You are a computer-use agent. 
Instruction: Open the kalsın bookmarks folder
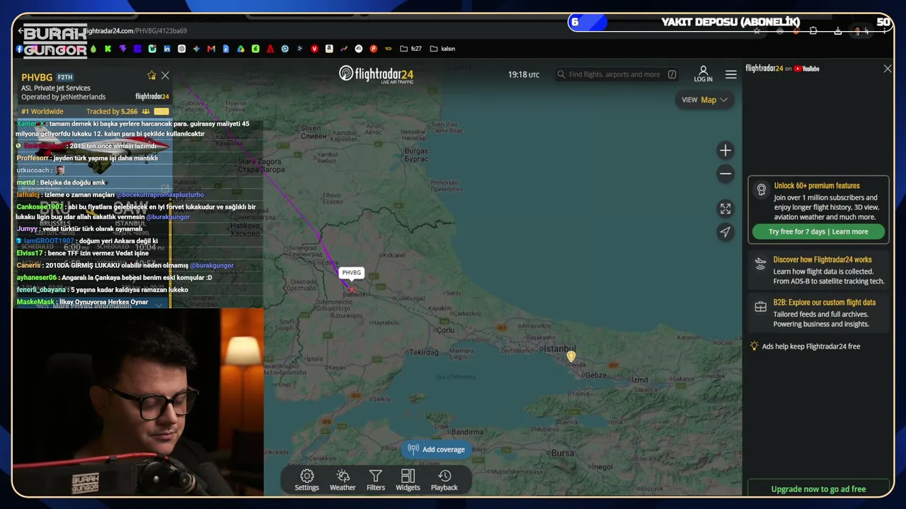click(442, 49)
